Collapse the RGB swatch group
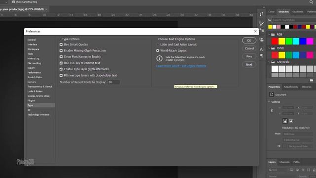316x178 pixels. [269, 35]
